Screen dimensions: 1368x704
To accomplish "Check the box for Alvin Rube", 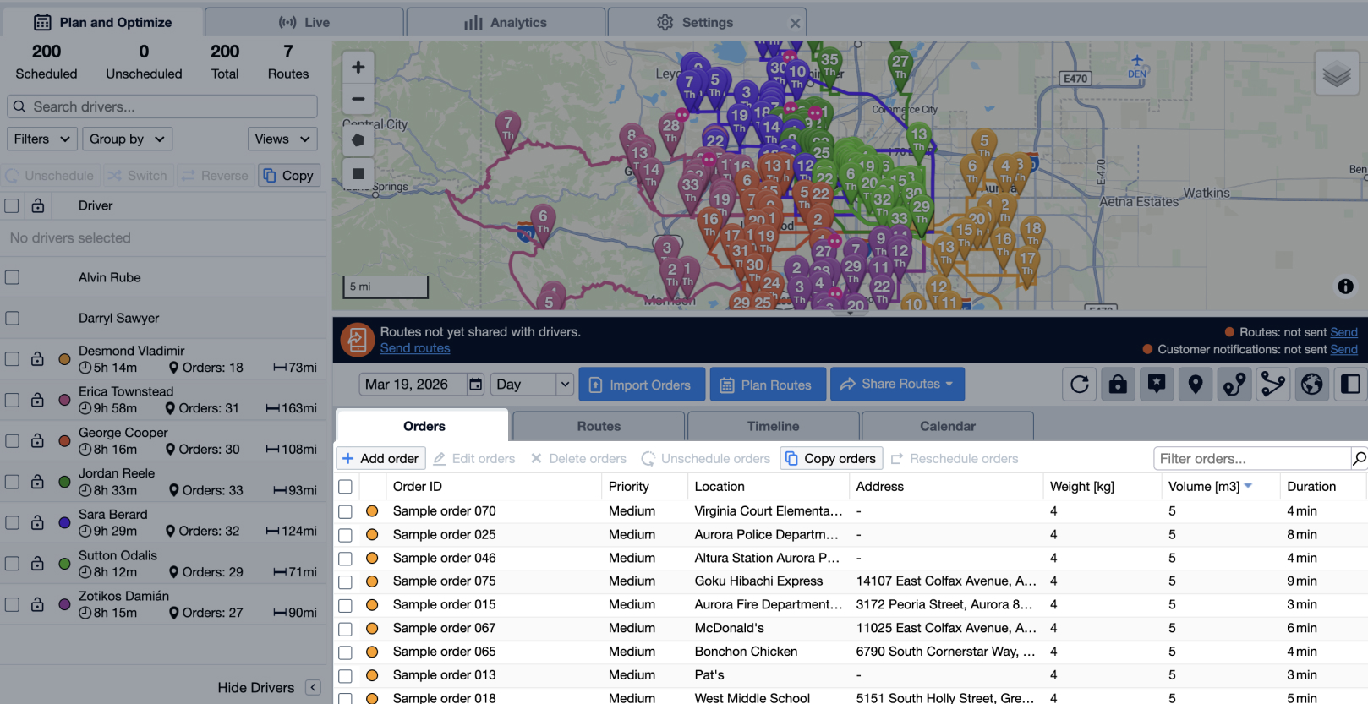I will click(x=13, y=277).
